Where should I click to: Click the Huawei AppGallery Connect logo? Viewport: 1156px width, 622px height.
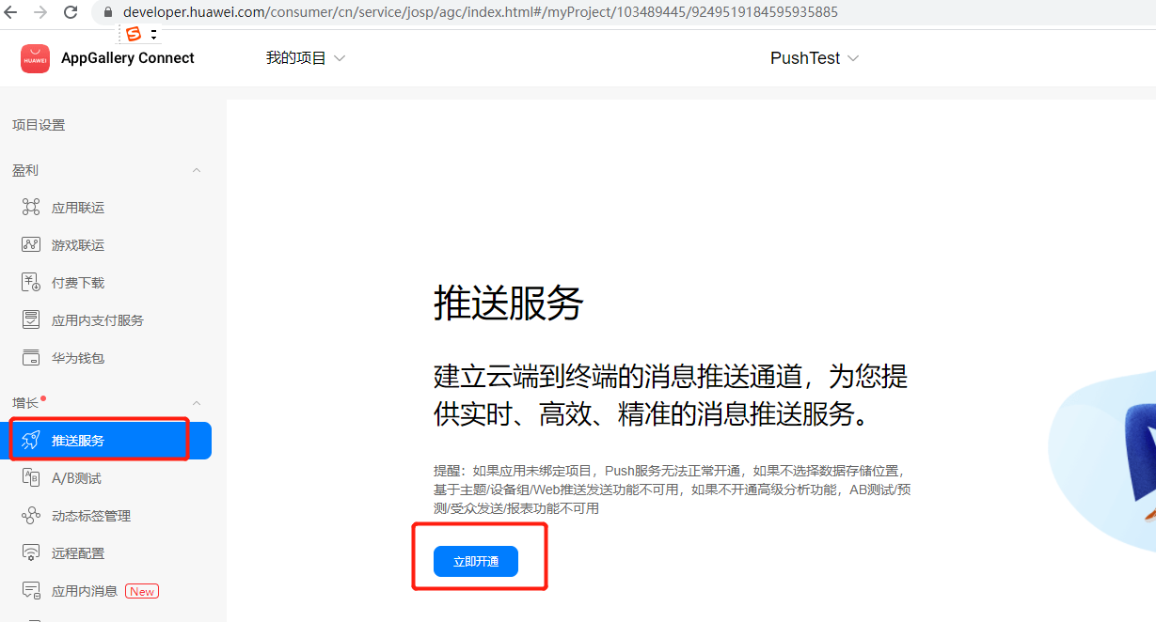point(35,58)
